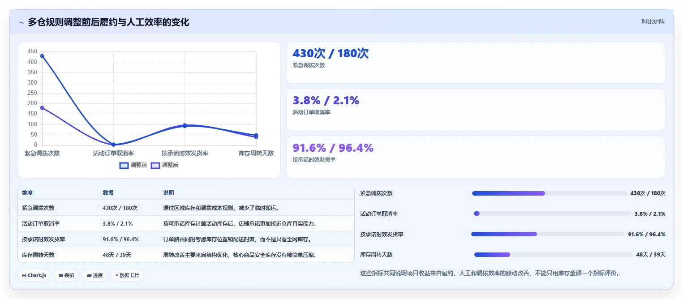Click the pulse icon beside the dashboard title
Viewport: 683px width, 299px height.
click(x=21, y=22)
